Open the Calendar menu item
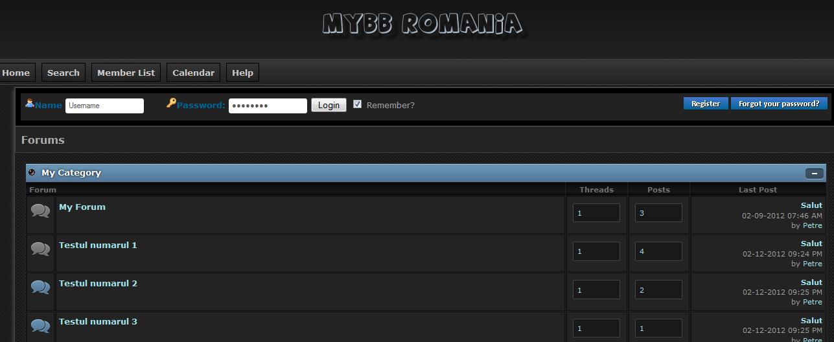The height and width of the screenshot is (342, 834). coord(193,73)
